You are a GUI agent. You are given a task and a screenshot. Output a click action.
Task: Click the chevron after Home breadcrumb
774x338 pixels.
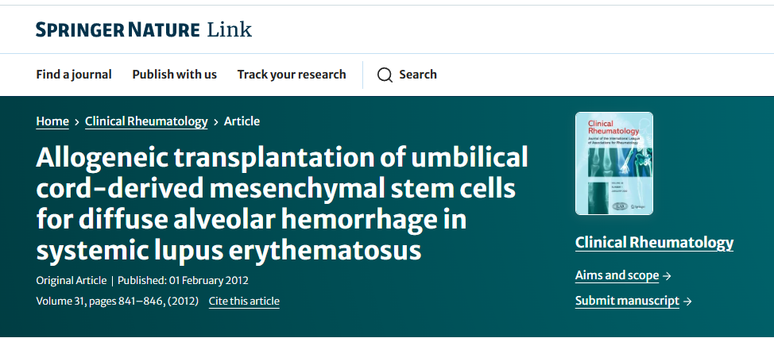click(x=77, y=122)
